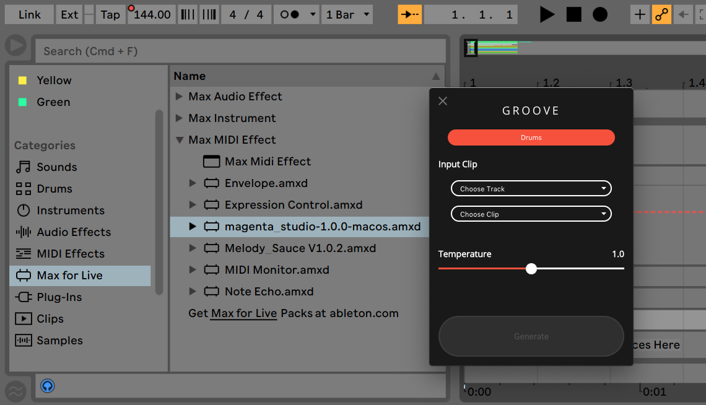Expand Note Echo.amxd item
This screenshot has height=405, width=706.
click(192, 291)
